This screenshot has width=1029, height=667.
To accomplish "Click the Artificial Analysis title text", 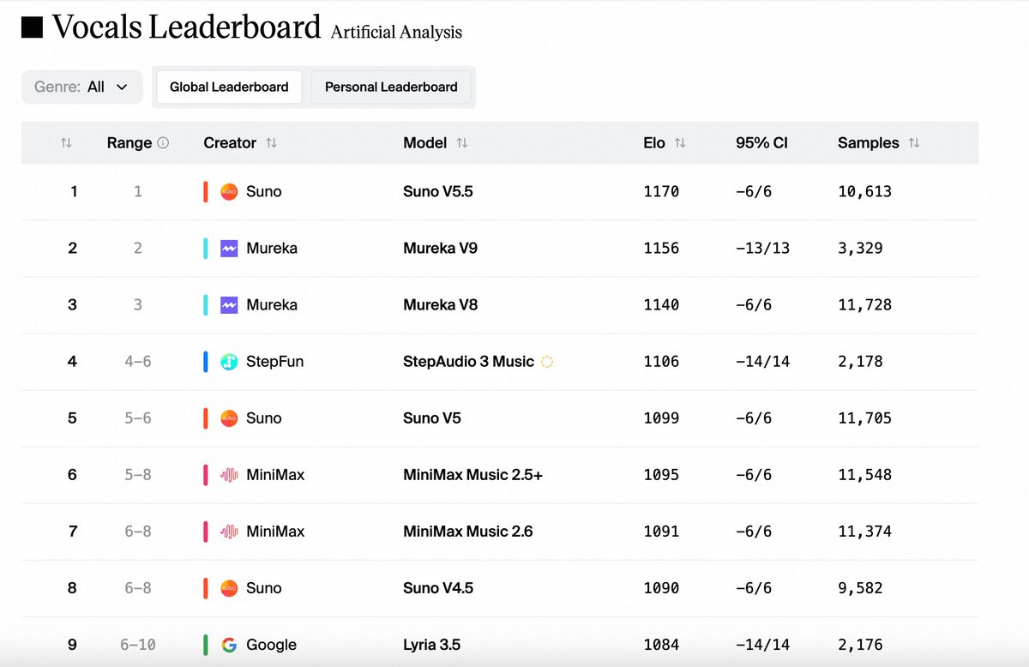I will [x=396, y=33].
